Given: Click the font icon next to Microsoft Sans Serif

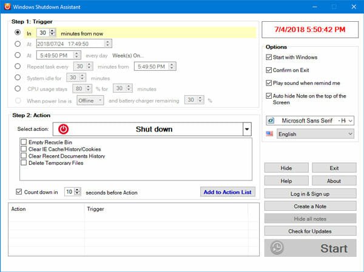Looking at the screenshot, I should pos(270,121).
